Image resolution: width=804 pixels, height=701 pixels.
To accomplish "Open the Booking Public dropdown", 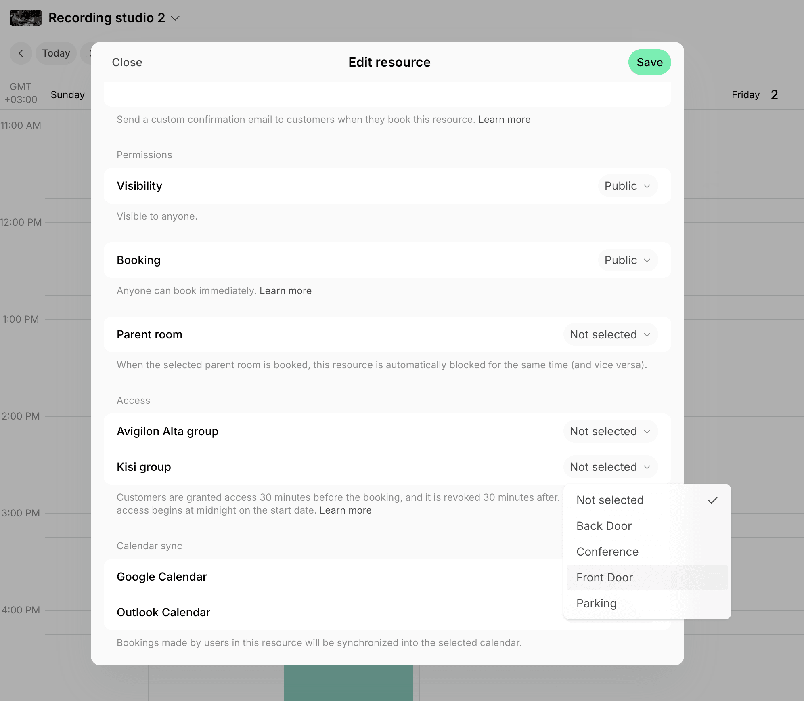I will point(628,260).
